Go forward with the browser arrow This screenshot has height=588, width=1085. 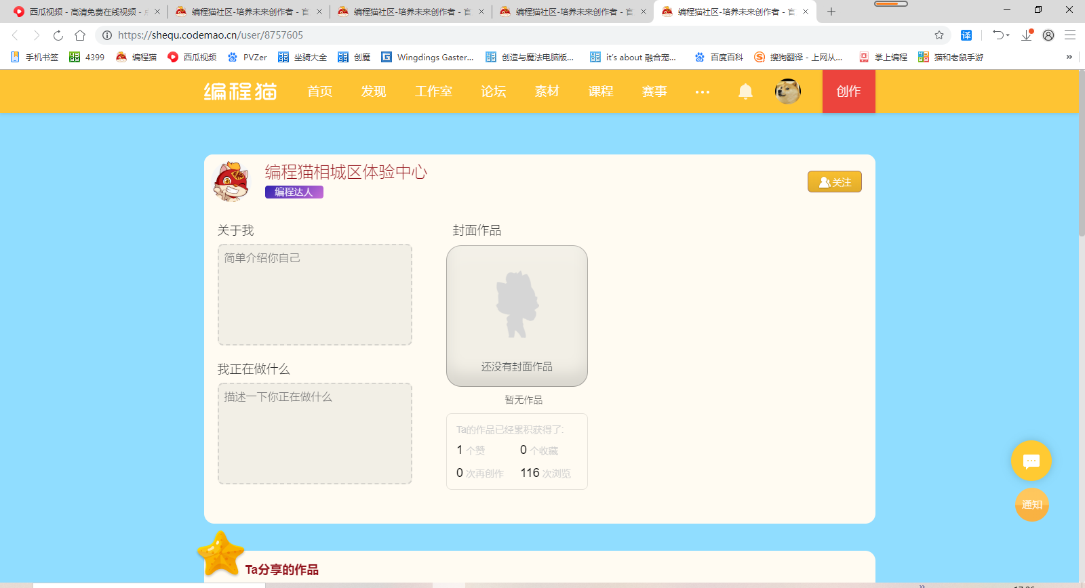[x=37, y=35]
